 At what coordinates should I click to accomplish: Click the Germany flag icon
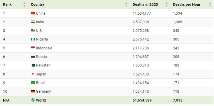33,91
